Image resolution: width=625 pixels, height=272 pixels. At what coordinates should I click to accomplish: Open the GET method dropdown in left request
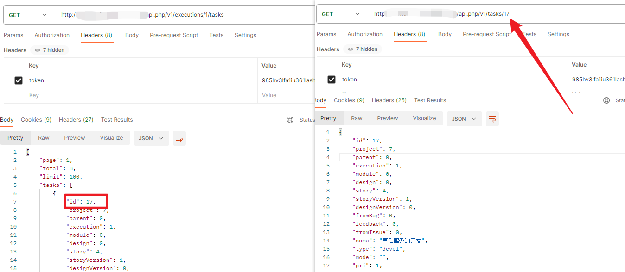tap(29, 15)
